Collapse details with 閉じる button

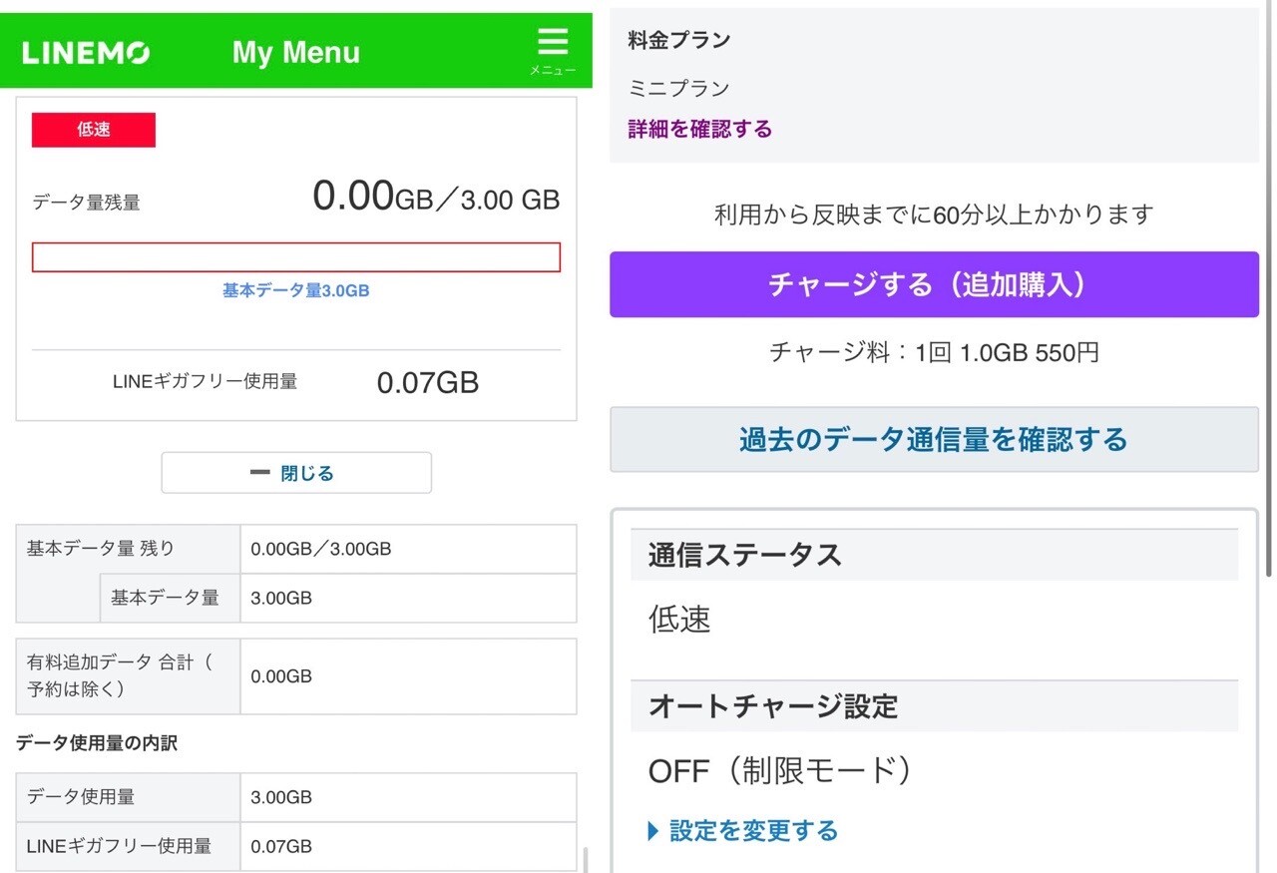pyautogui.click(x=296, y=473)
